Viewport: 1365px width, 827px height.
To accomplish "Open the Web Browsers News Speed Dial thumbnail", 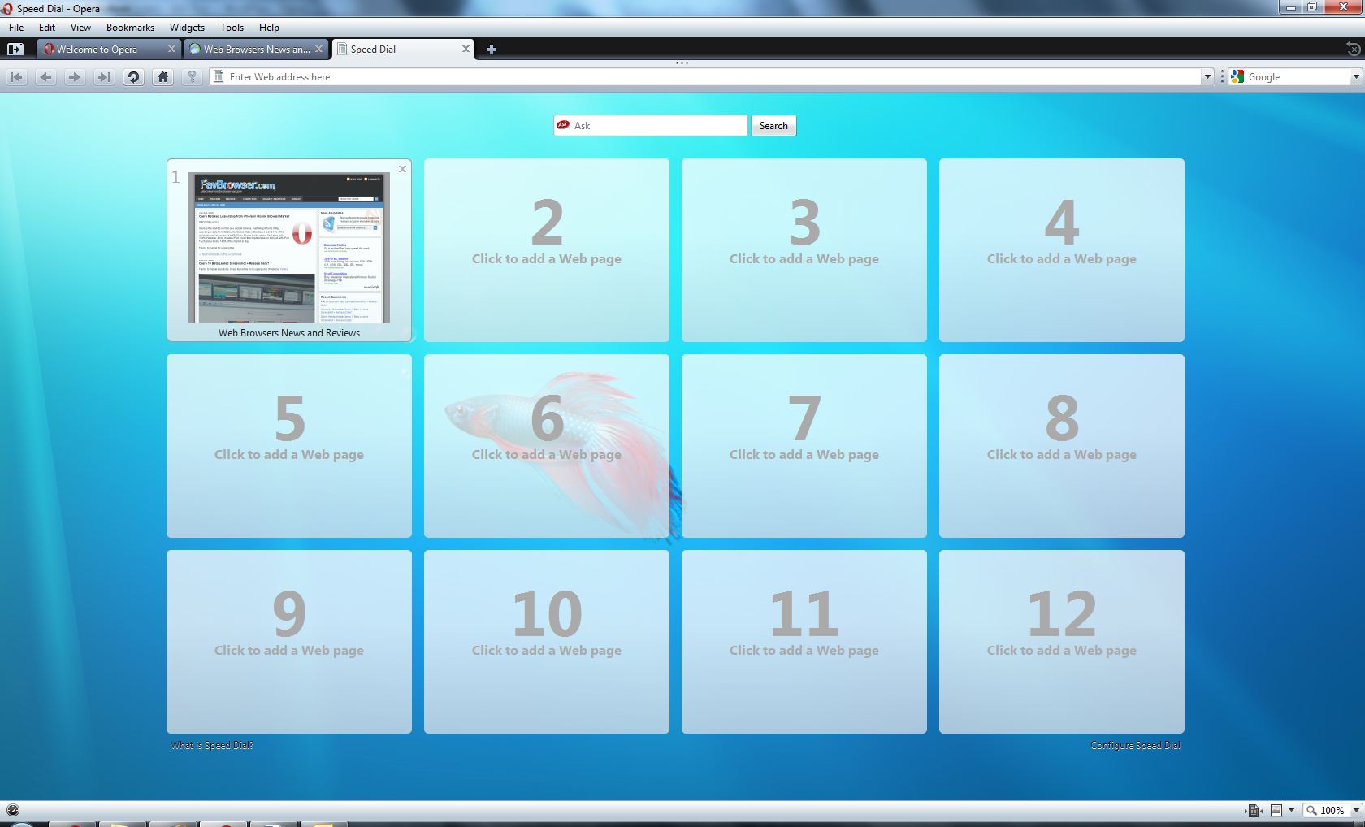I will coord(289,248).
